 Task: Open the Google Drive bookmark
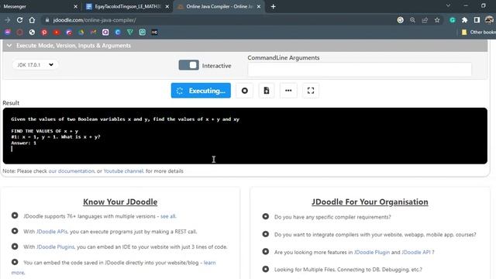[x=81, y=32]
